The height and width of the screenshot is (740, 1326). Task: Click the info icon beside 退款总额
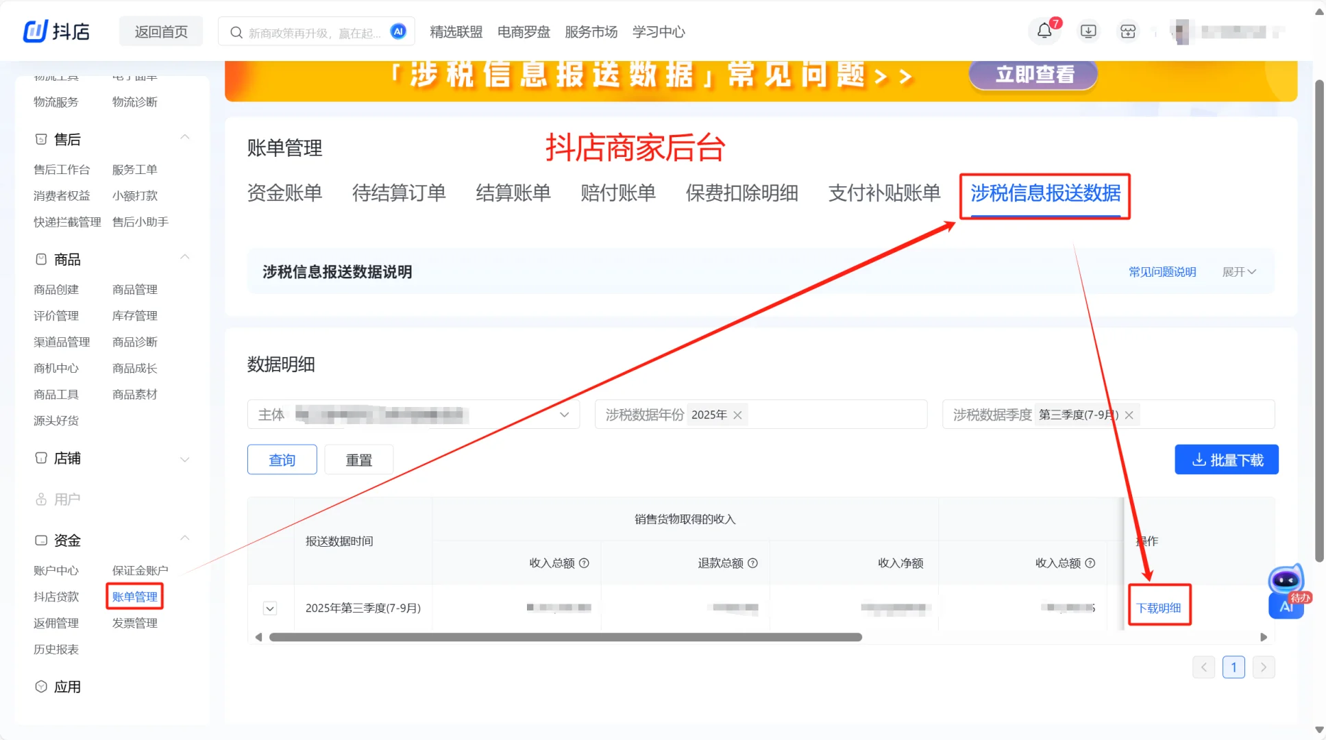coord(752,563)
